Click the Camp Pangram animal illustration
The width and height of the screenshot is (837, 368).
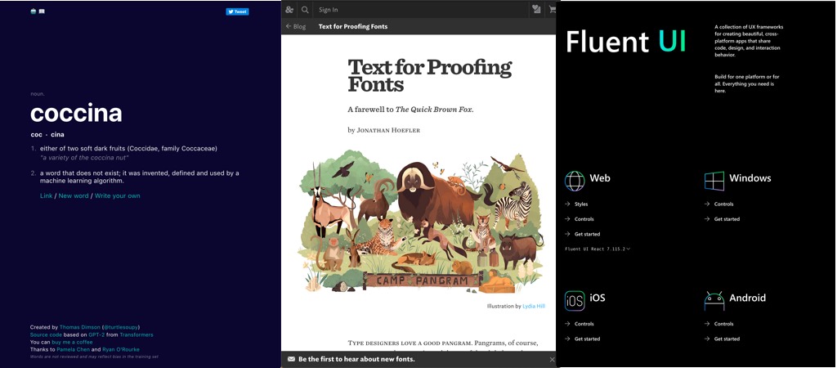[418, 221]
